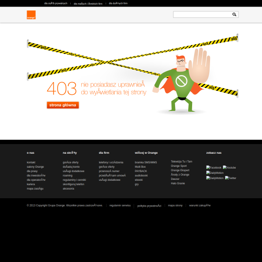The height and width of the screenshot is (262, 262).
Task: Open the 'Telewizja Tu i Tam' link
Action: tap(182, 162)
